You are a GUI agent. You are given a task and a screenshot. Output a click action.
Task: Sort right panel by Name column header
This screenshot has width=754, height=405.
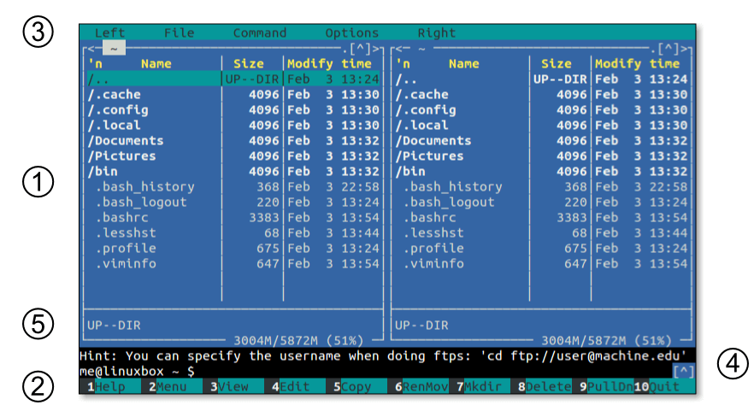point(464,63)
